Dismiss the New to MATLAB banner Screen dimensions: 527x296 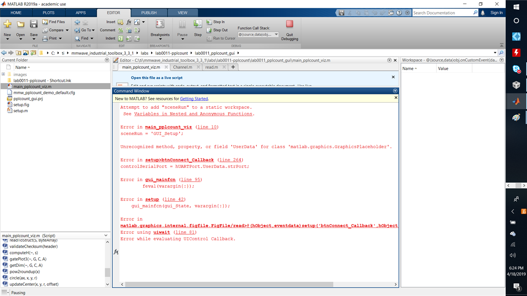396,98
